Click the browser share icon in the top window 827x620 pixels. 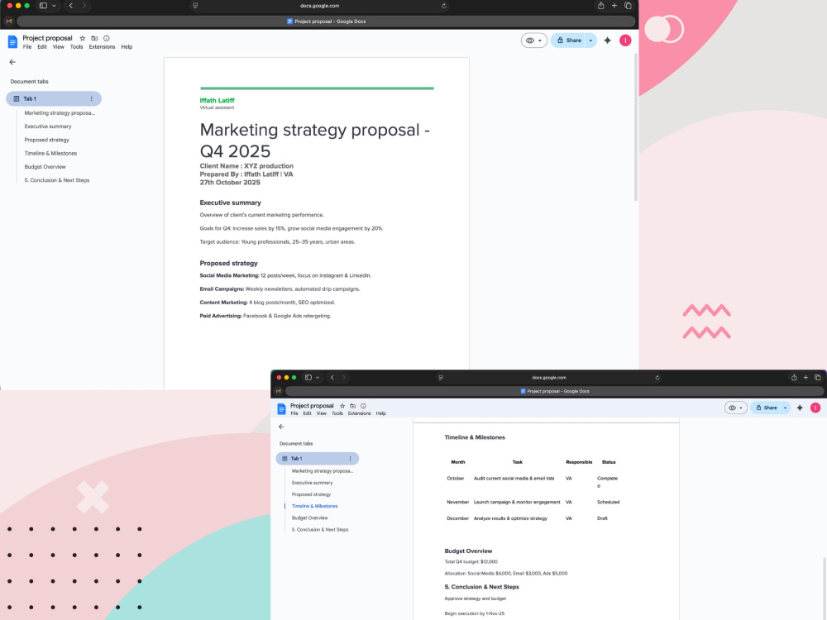click(x=600, y=6)
